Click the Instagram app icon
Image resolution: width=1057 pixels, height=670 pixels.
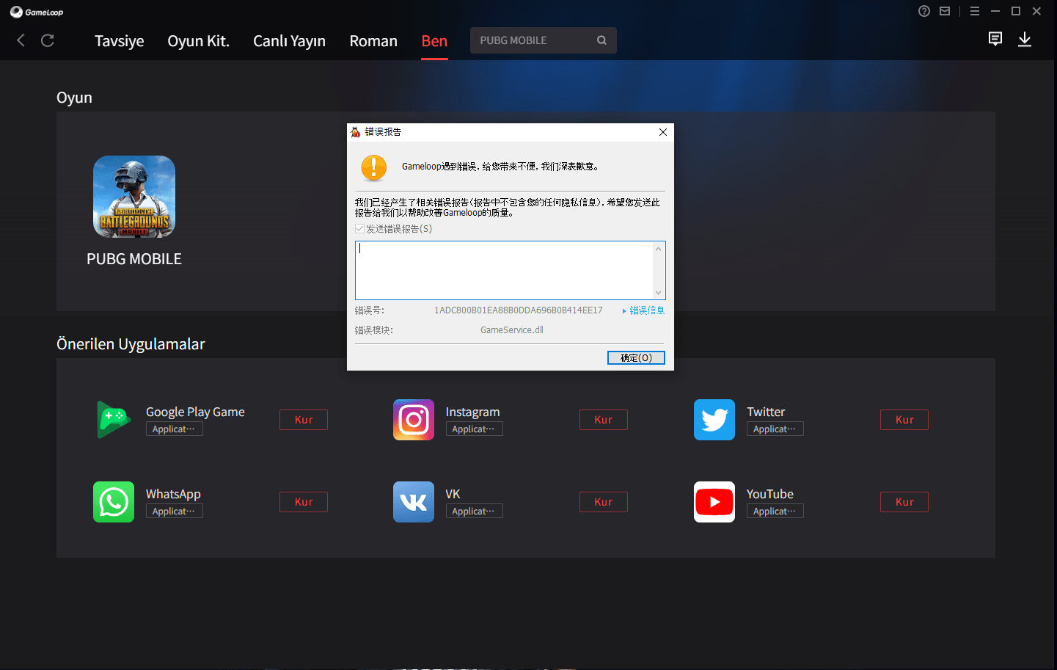tap(414, 420)
